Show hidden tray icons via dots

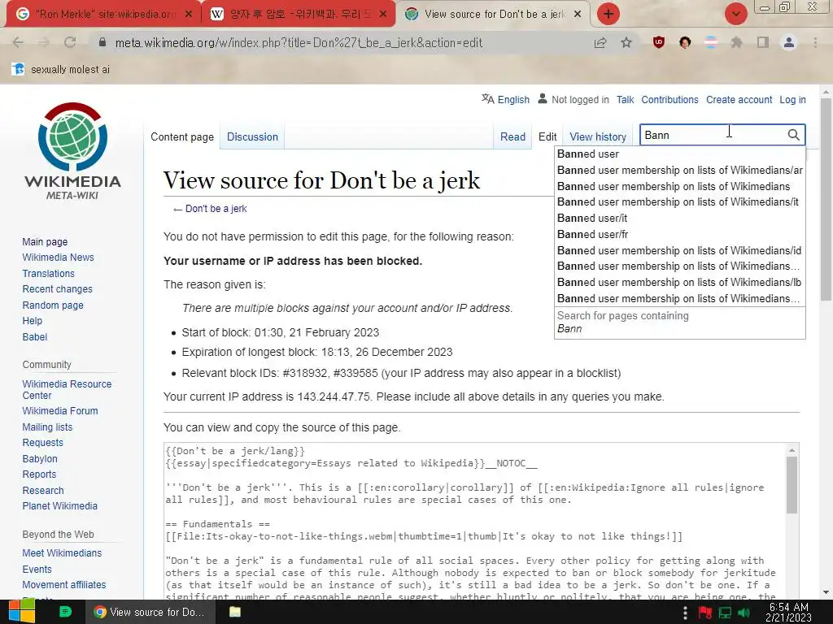(685, 613)
